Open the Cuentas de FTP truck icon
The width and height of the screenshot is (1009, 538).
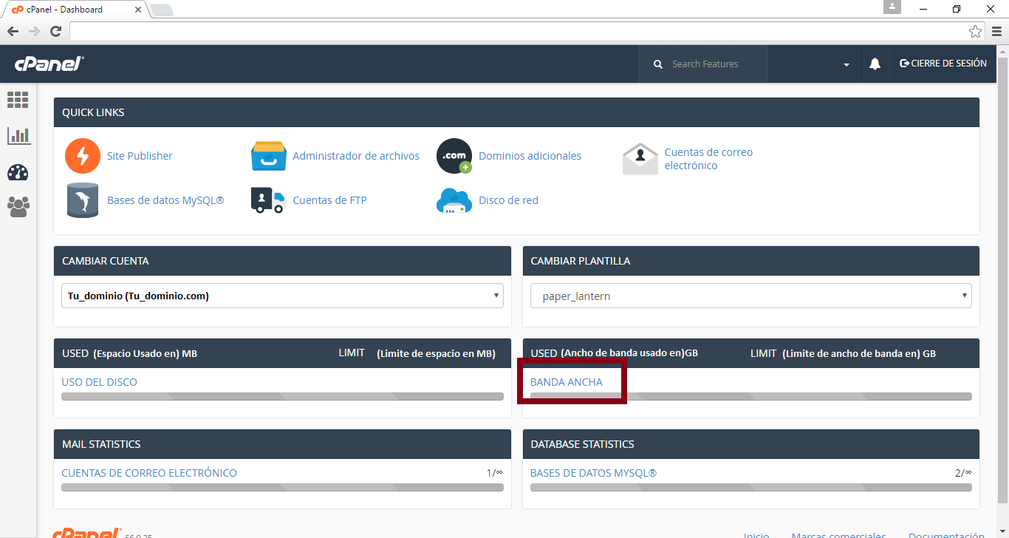268,200
